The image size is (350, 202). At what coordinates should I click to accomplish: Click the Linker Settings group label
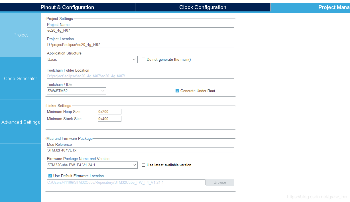[x=59, y=106]
